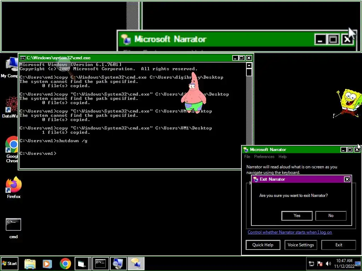
Task: Minimize the cmd.exe window
Action: point(235,58)
